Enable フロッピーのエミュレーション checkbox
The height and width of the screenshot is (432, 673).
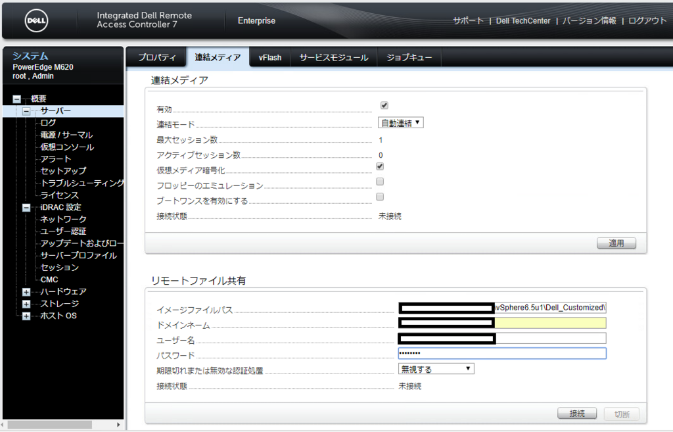click(x=380, y=181)
